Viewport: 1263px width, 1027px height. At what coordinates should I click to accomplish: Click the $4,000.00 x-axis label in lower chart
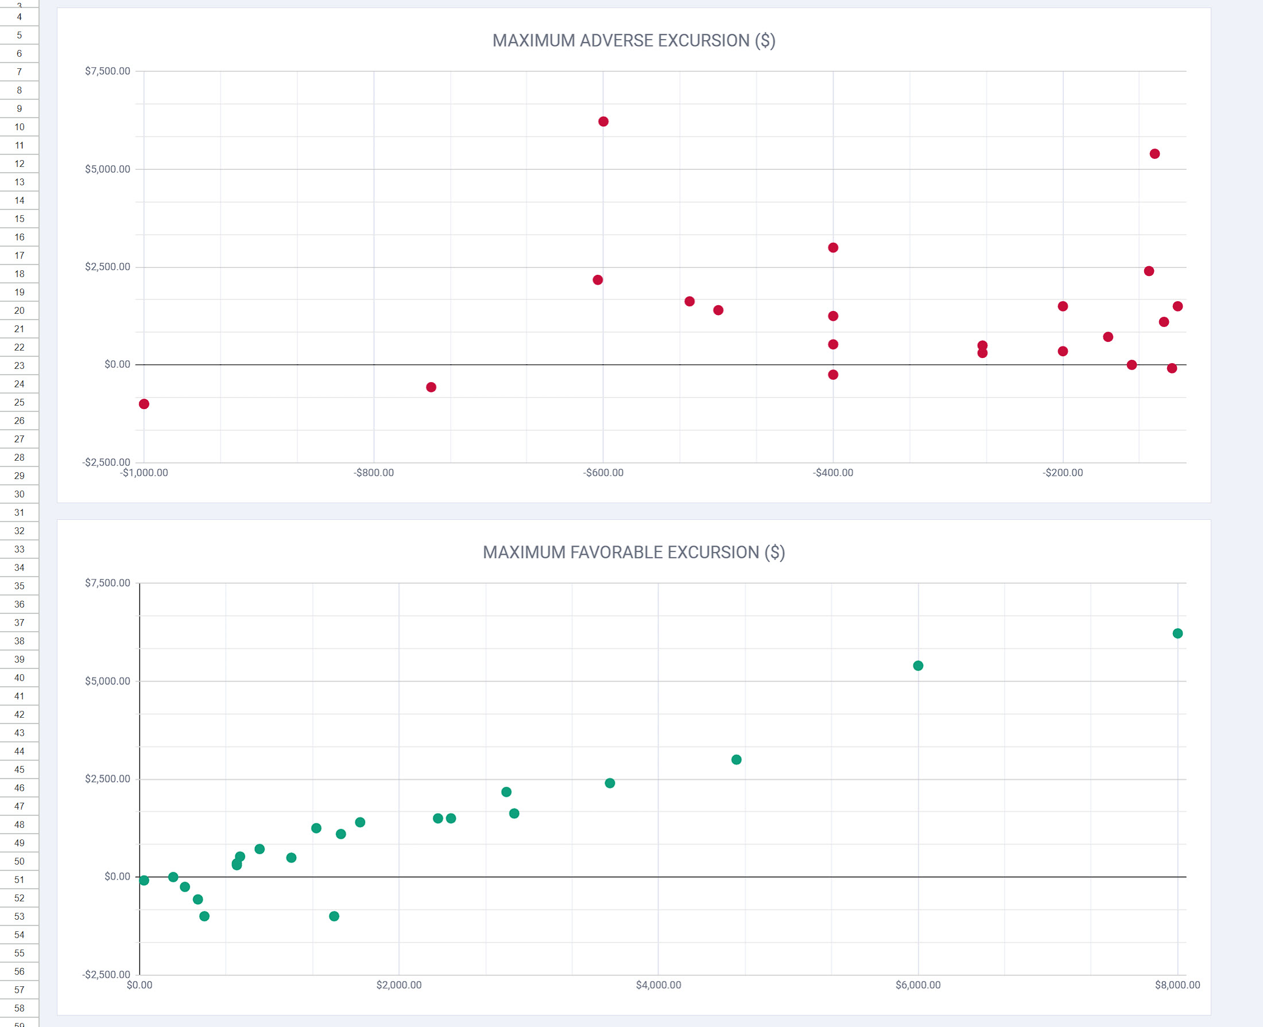pos(658,985)
